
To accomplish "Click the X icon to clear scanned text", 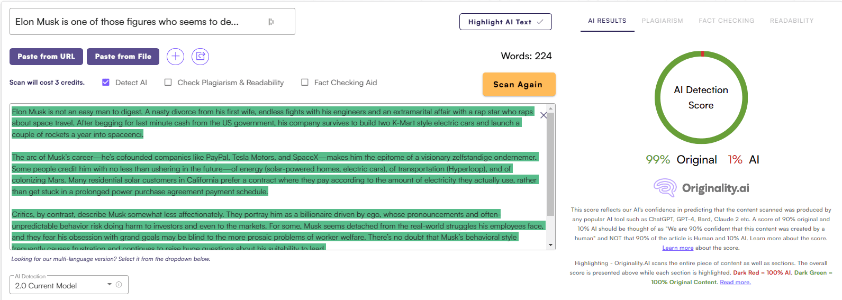I will point(543,115).
